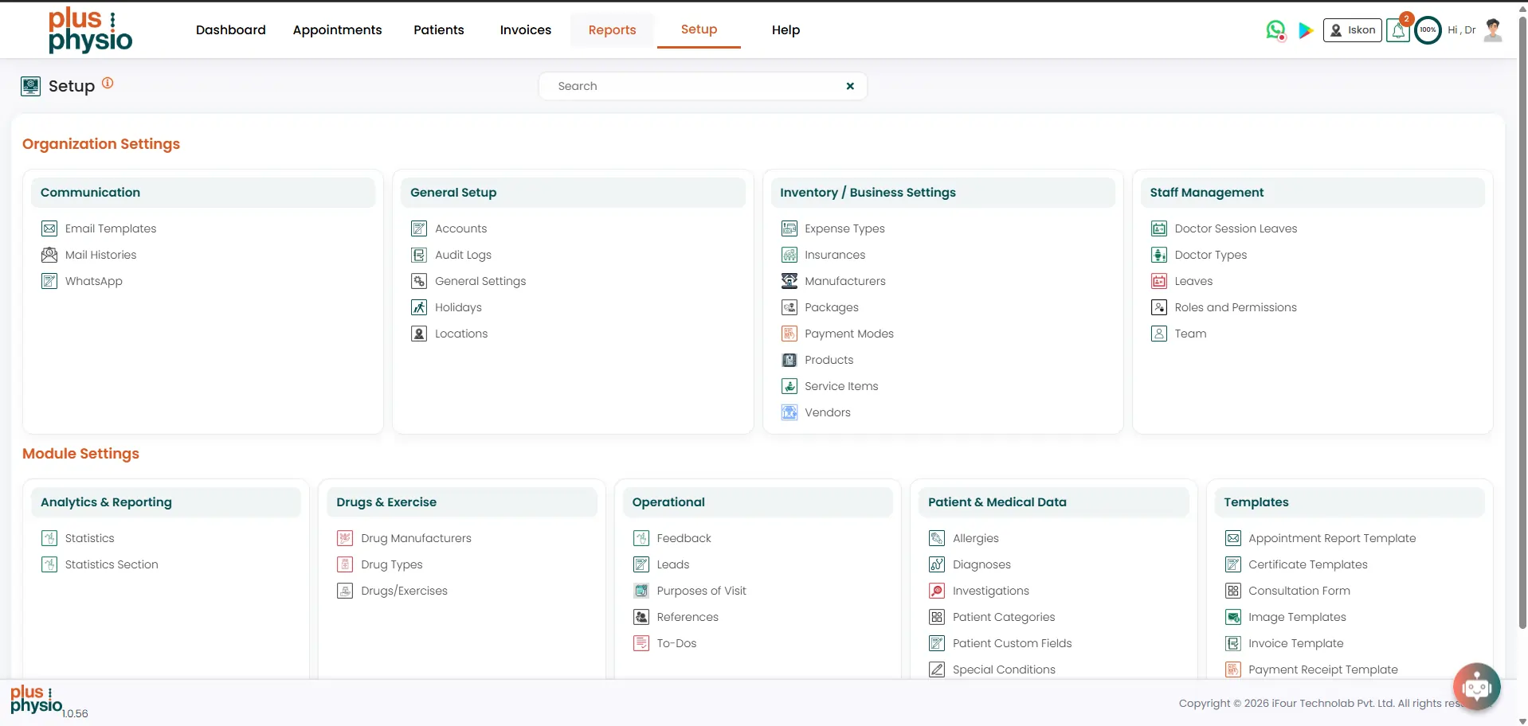
Task: Click the Plus Physio logo in header
Action: pyautogui.click(x=90, y=30)
